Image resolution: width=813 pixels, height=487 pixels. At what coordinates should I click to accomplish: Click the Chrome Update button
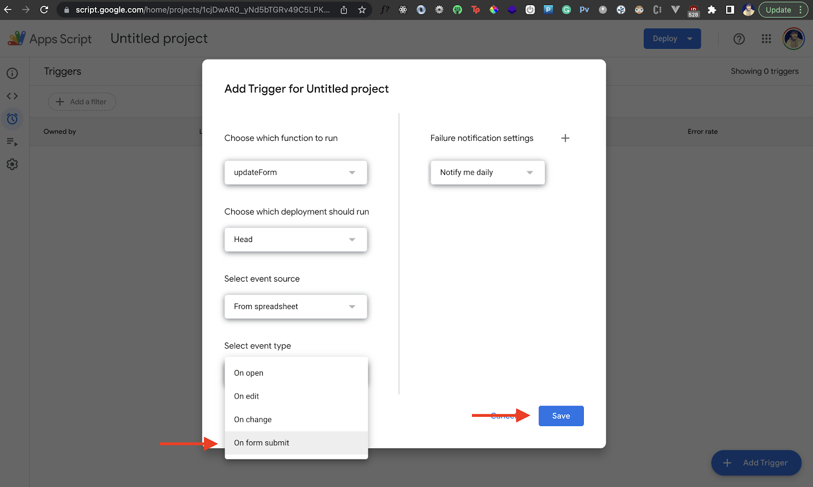tap(783, 10)
